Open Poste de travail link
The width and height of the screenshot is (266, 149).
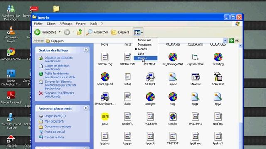54,132
